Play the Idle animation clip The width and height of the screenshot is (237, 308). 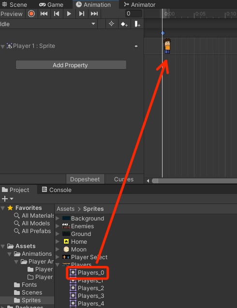[x=69, y=14]
